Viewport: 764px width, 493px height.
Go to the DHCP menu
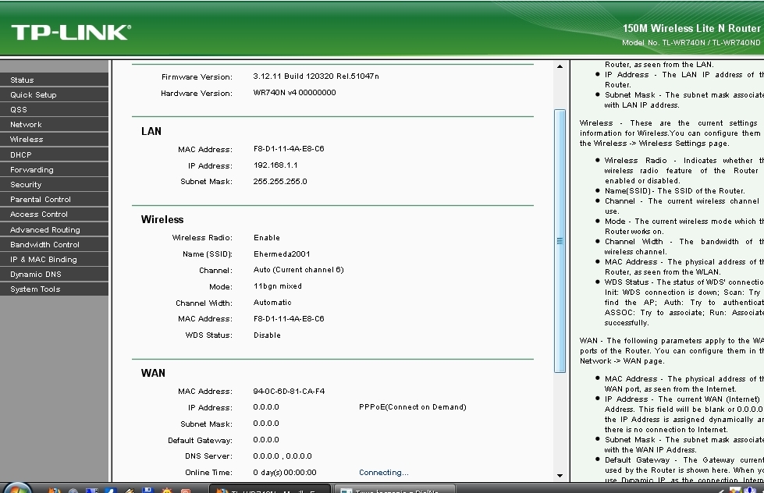click(x=54, y=154)
